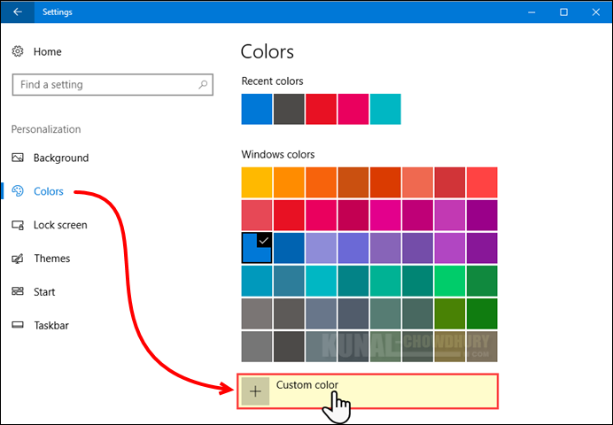Click the Lock screen icon
The image size is (613, 425).
coord(18,225)
